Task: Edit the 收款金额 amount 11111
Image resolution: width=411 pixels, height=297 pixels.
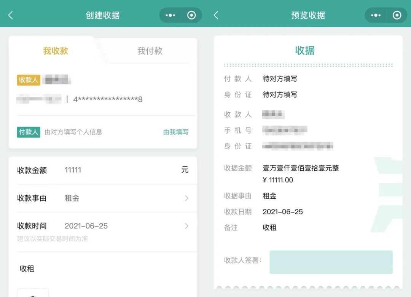Action: click(x=73, y=170)
